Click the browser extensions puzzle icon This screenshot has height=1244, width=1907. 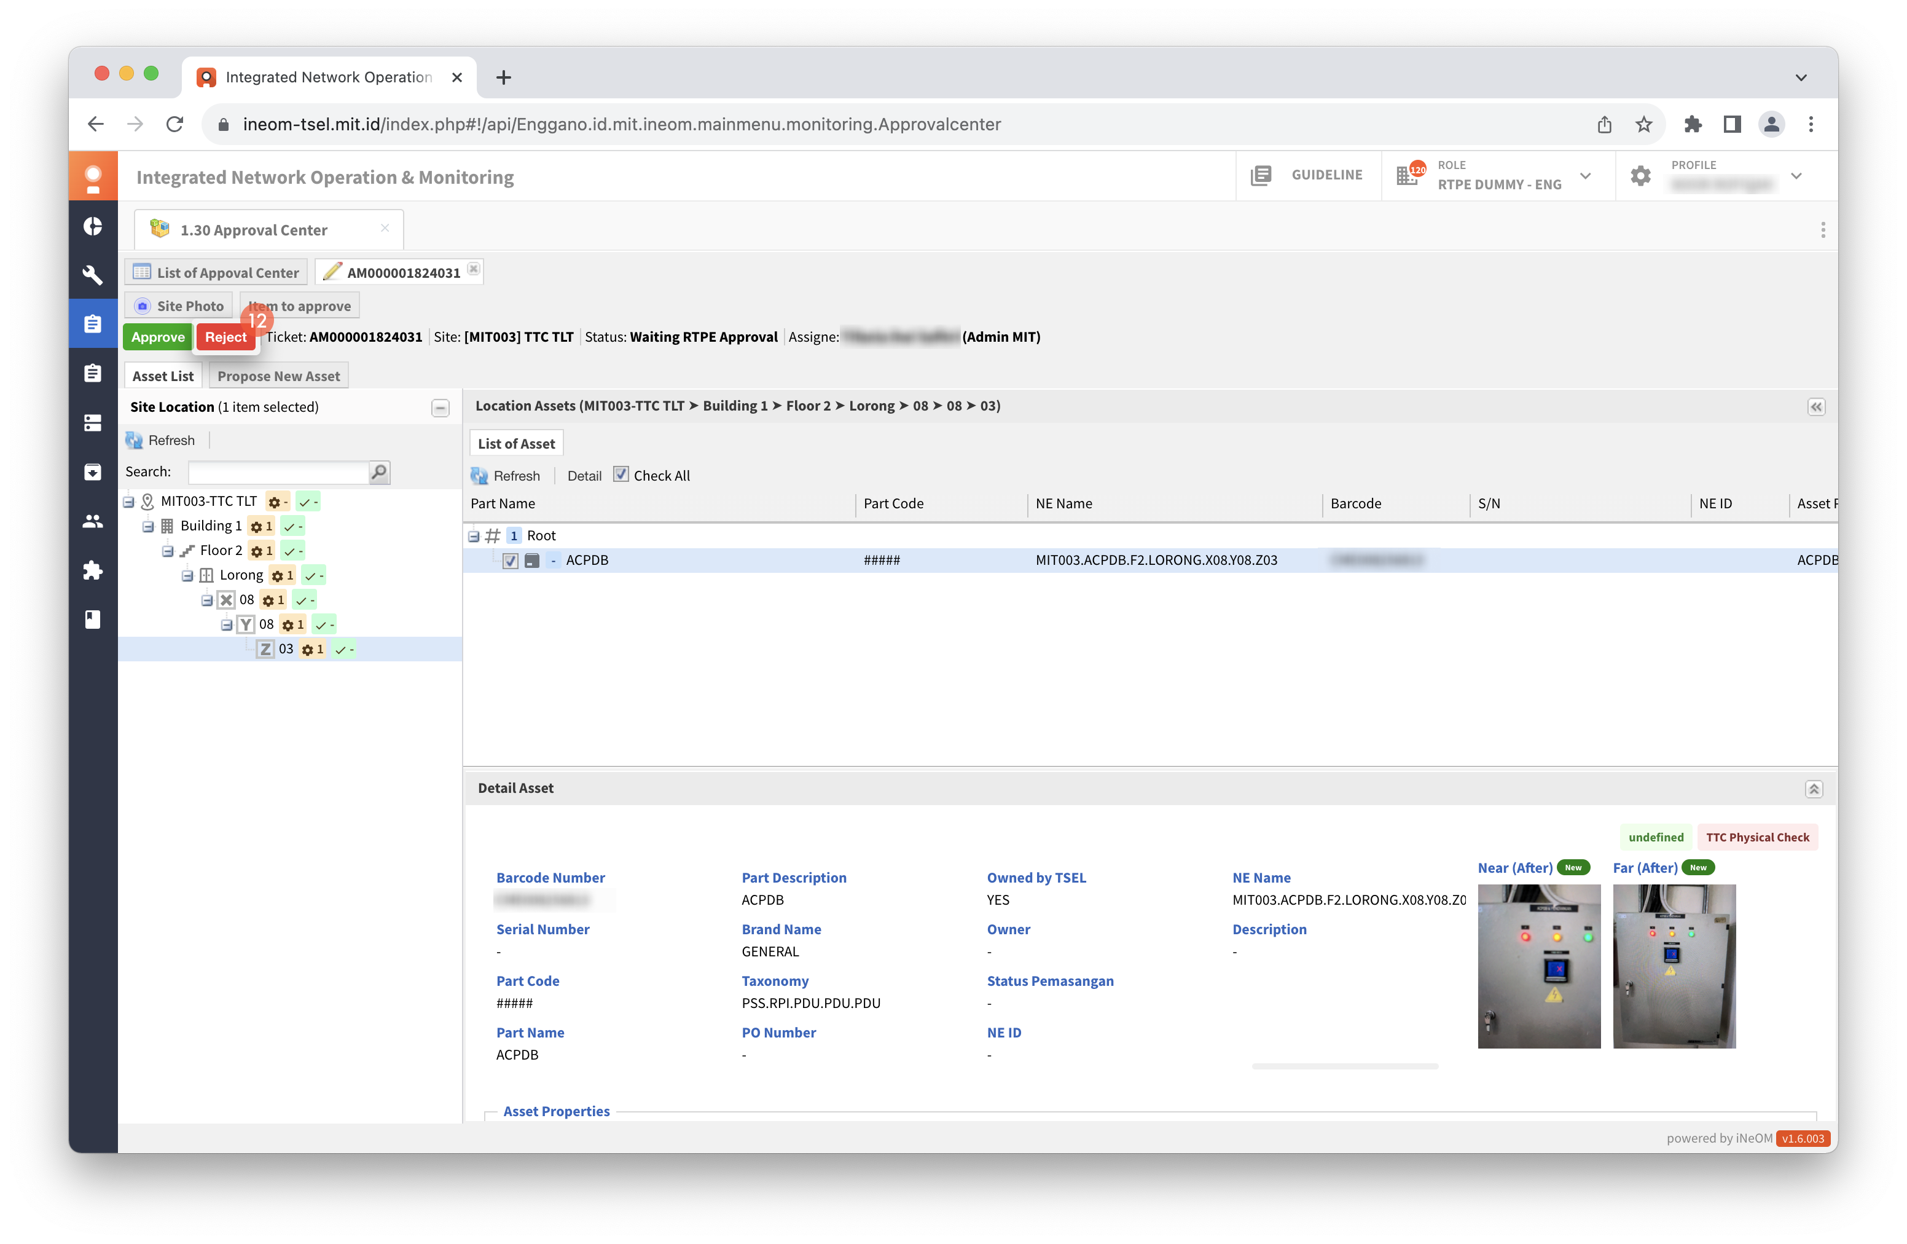coord(1692,124)
